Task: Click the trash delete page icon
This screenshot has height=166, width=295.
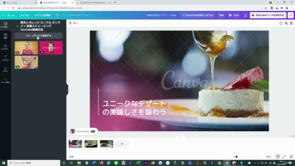Action: pyautogui.click(x=291, y=23)
